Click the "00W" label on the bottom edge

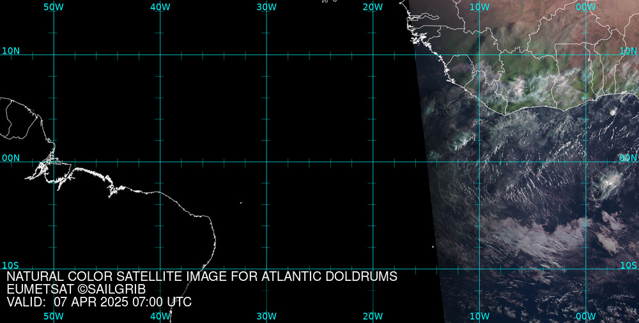[586, 317]
